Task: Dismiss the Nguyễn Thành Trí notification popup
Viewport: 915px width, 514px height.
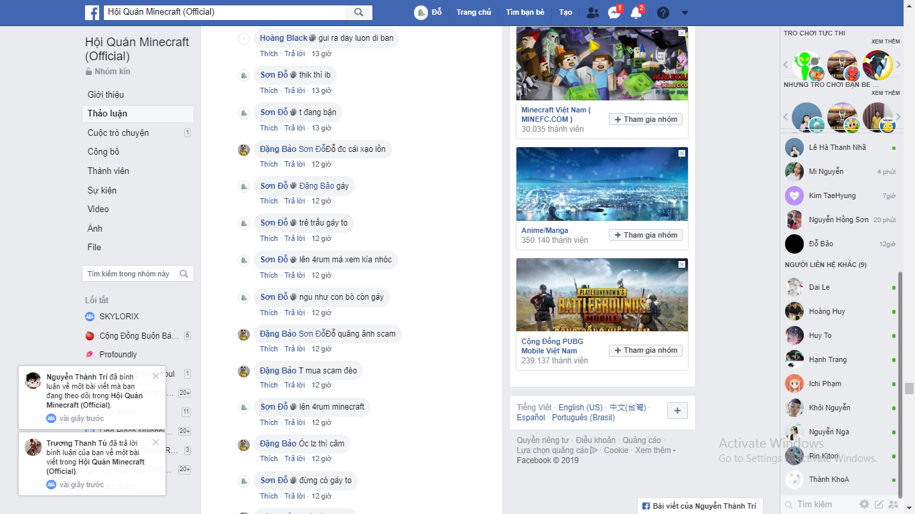Action: pyautogui.click(x=156, y=375)
